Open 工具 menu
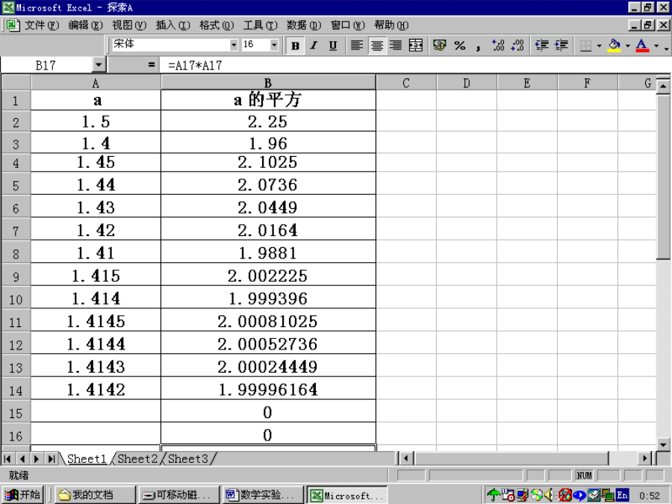672x504 pixels. pos(260,25)
